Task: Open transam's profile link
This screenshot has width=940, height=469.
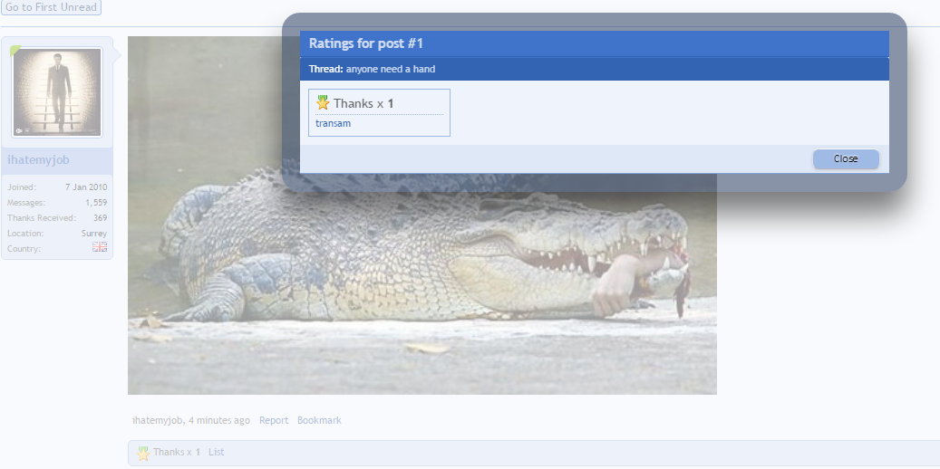Action: tap(333, 123)
